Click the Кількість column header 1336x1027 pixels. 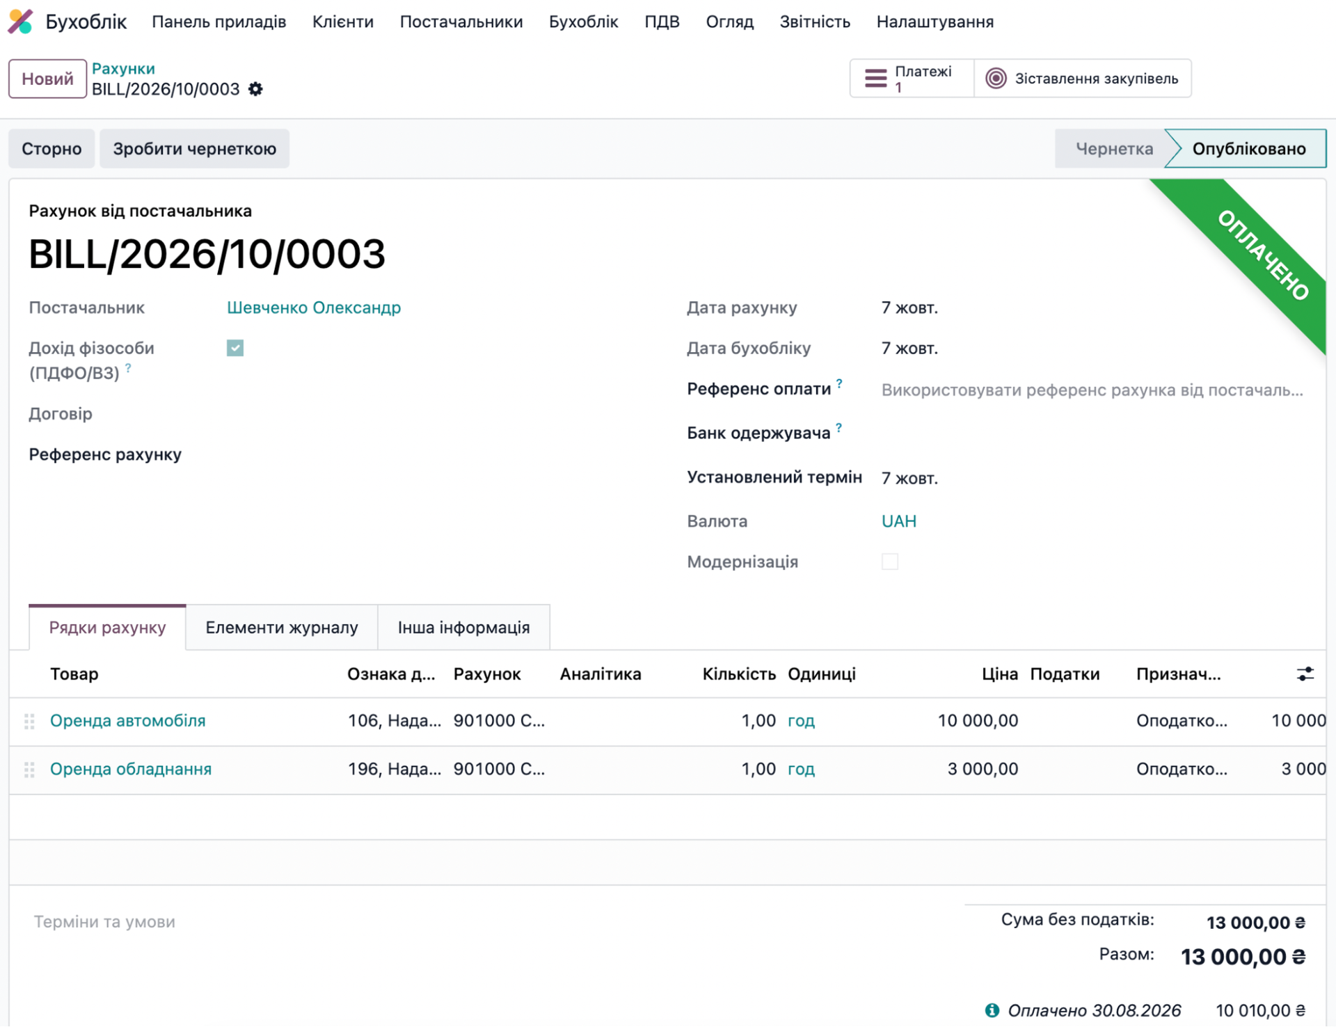[x=739, y=674]
